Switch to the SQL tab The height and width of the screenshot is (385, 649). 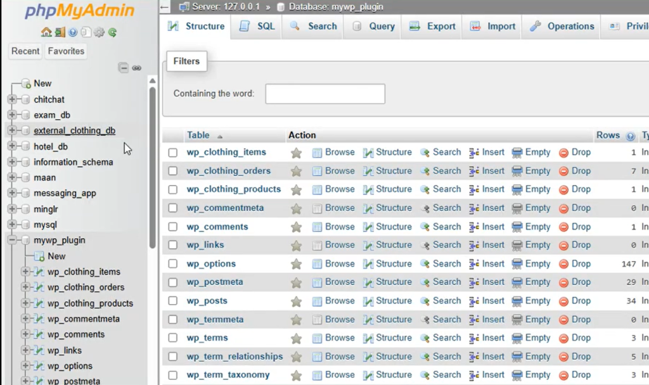click(x=258, y=27)
